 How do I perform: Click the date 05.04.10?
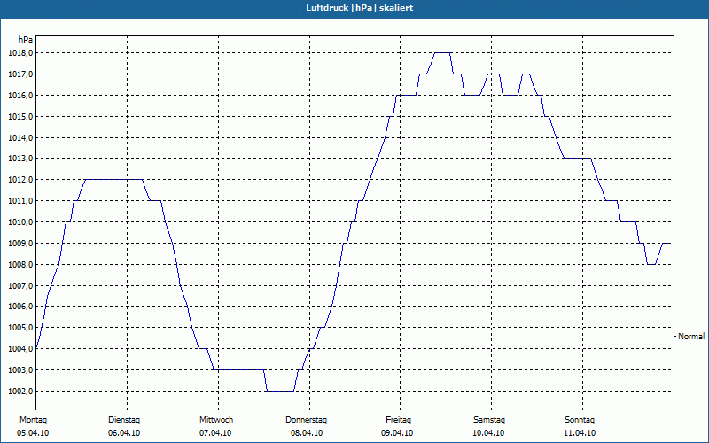click(x=33, y=433)
